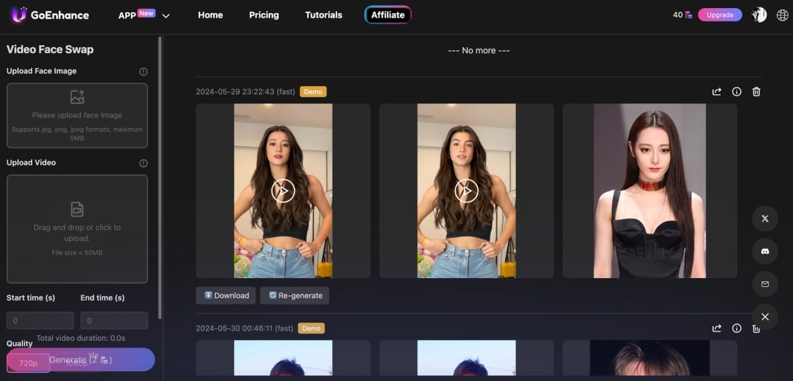Open the Pricing page
The width and height of the screenshot is (793, 381).
coord(264,15)
